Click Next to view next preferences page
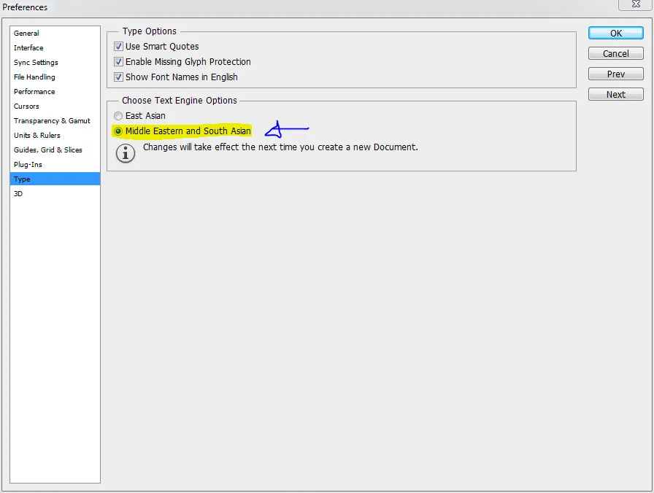The image size is (654, 493). click(x=616, y=95)
